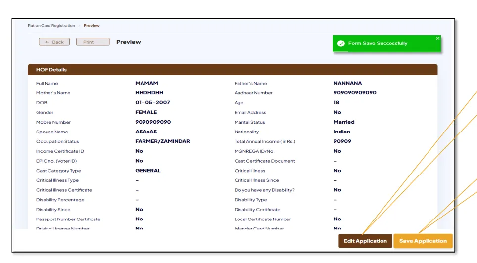Screen dimensions: 477x263
Task: Select Age value 18
Action: (336, 102)
